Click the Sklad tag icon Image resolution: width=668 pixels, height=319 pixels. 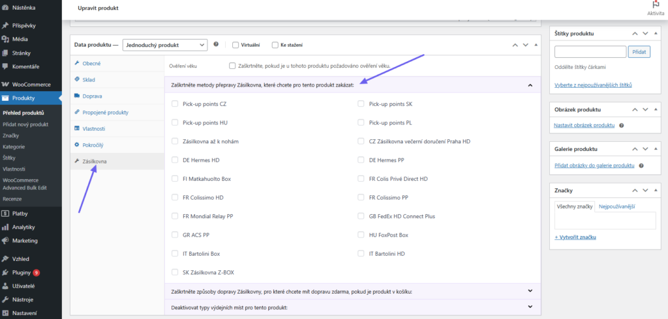(x=77, y=79)
